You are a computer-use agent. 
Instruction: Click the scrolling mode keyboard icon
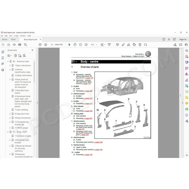pyautogui.click(x=109, y=45)
